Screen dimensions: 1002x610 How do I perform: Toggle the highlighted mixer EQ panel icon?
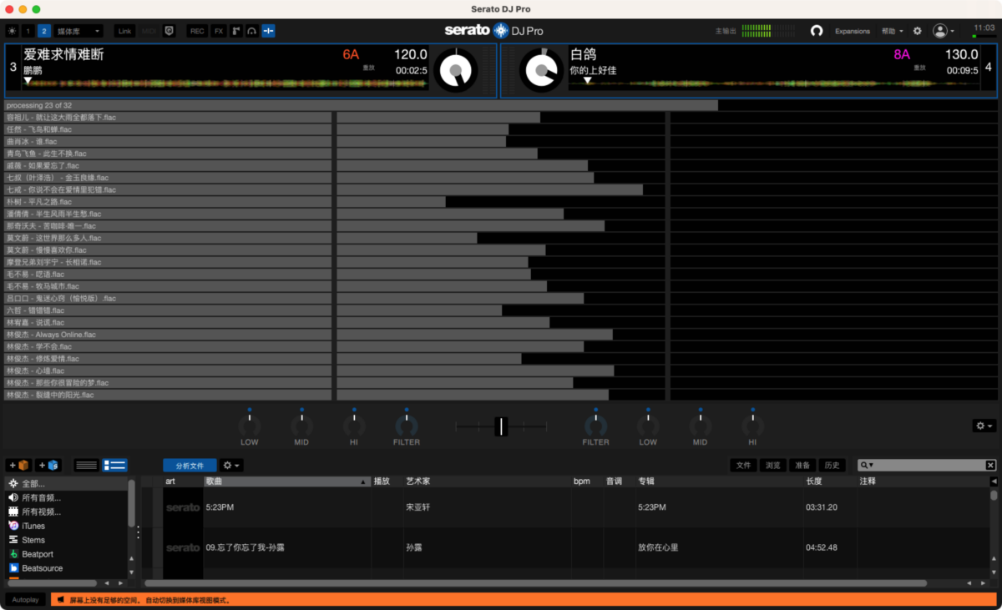pos(268,31)
